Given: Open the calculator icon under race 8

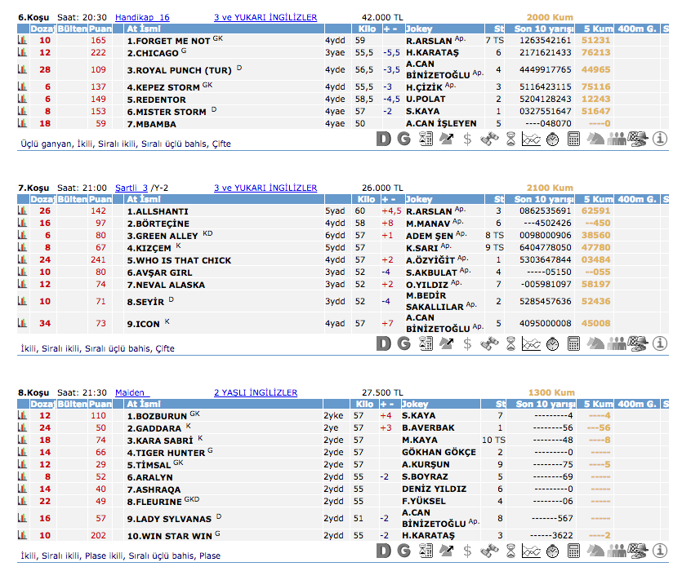Looking at the screenshot, I should coord(573,551).
